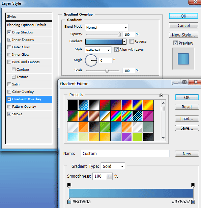201x208 pixels.
Task: Click the gradient Name input field
Action: (x=125, y=154)
